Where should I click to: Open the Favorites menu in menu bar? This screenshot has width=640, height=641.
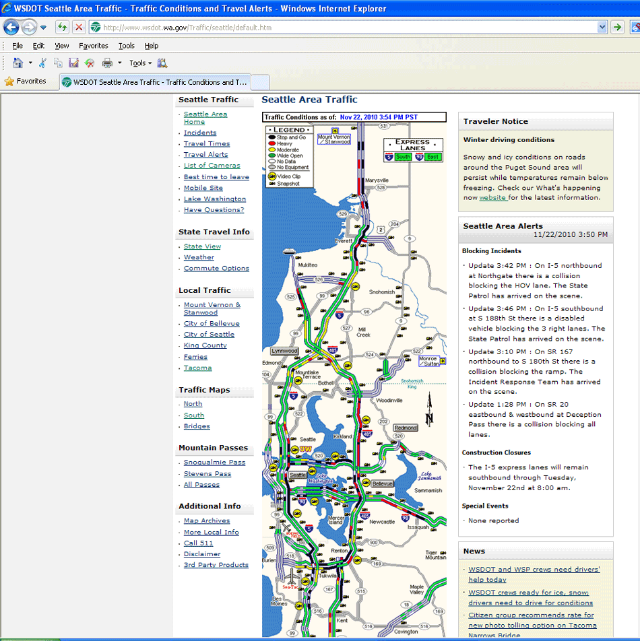93,46
